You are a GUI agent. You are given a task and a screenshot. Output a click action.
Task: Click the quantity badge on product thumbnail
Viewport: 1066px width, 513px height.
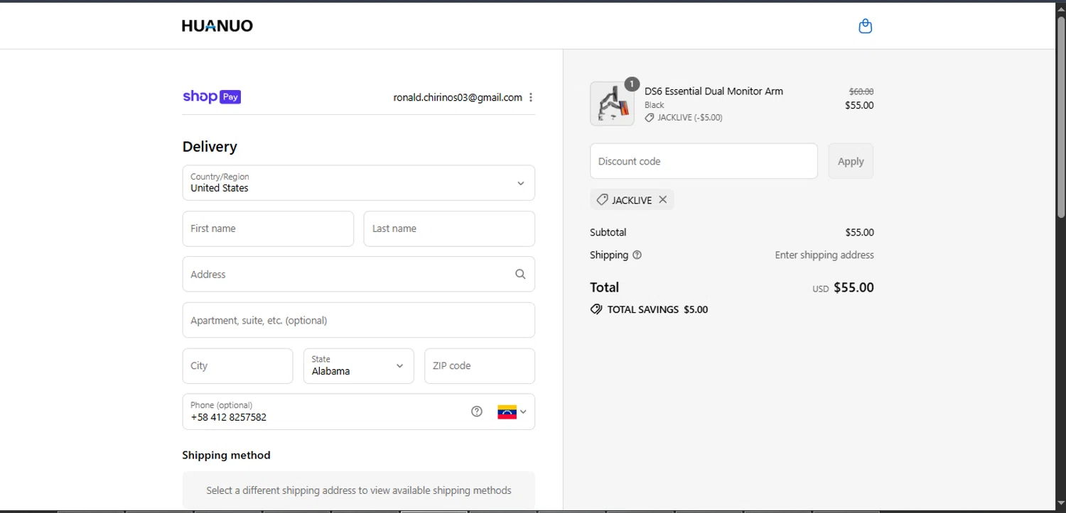(632, 84)
